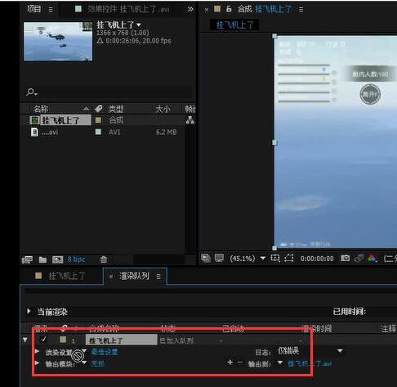Select the 挂飞机上了 composition breadcrumb in the viewer
Screen dimensions: 397x387
tap(234, 25)
